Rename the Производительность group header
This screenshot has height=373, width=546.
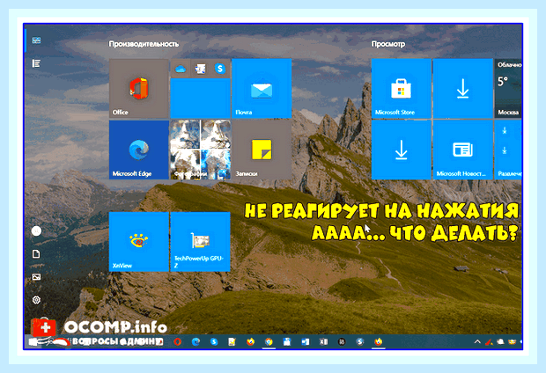(144, 44)
